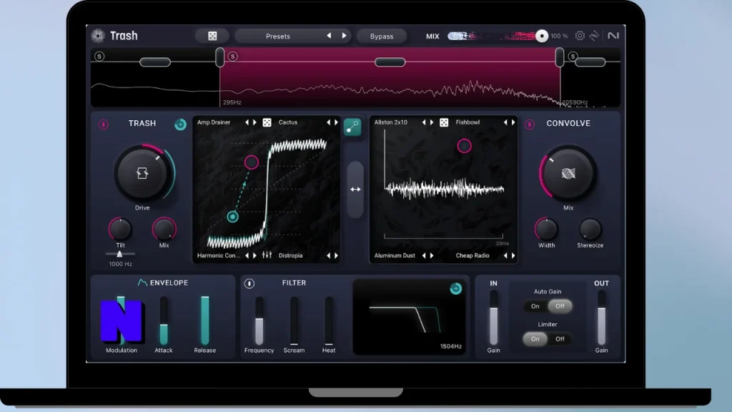Solo the high frequency band
This screenshot has height=412, width=732.
[573, 57]
